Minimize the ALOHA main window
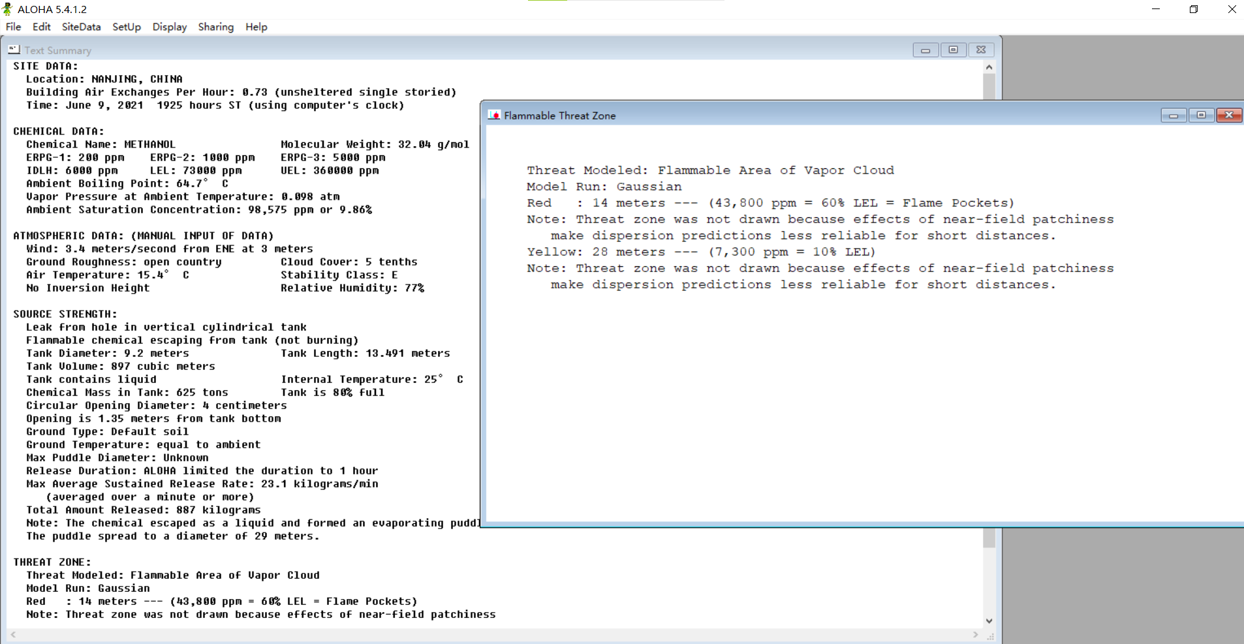This screenshot has width=1244, height=644. coord(1156,9)
